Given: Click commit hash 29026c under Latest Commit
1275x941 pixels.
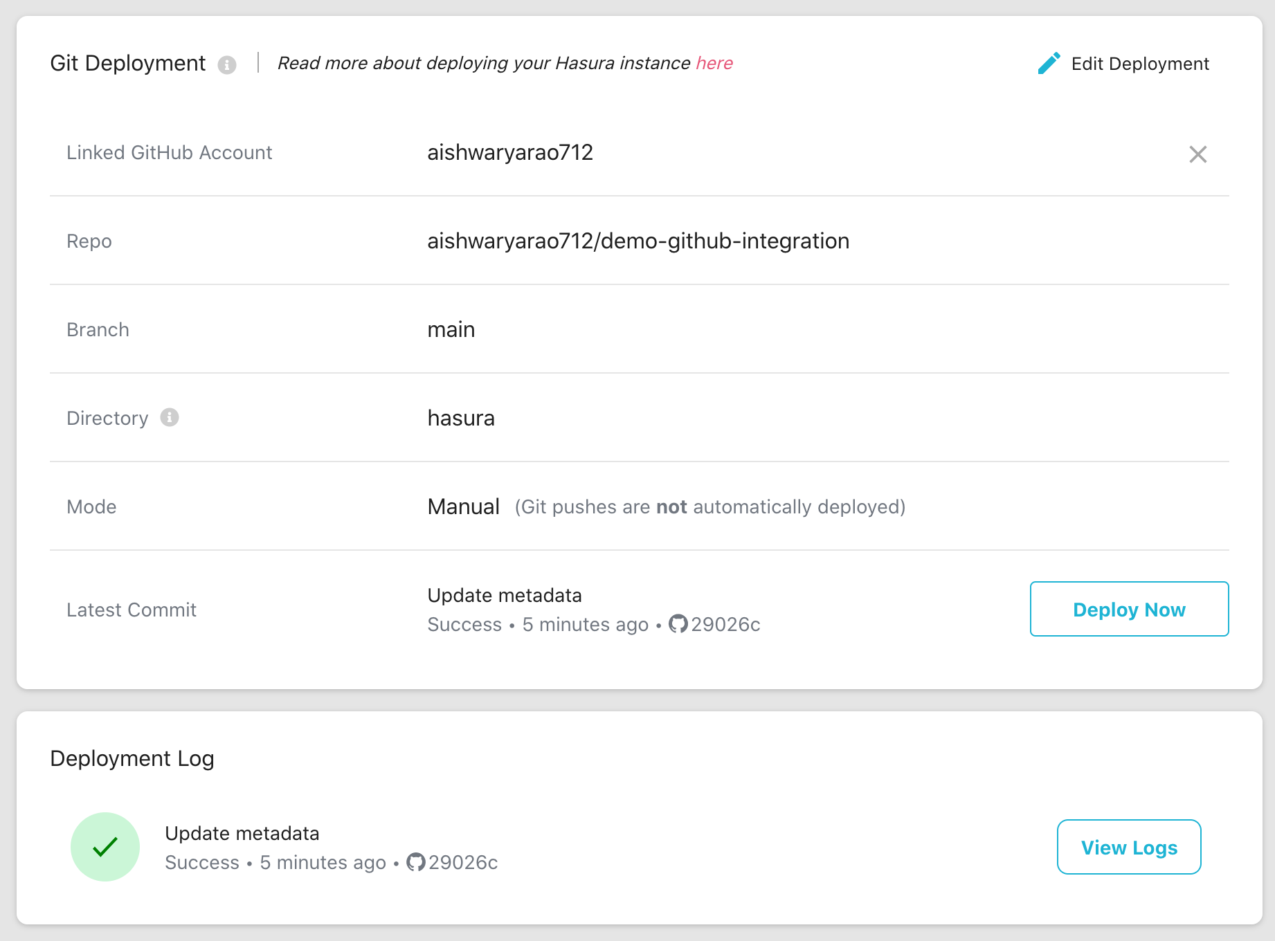Looking at the screenshot, I should tap(725, 624).
